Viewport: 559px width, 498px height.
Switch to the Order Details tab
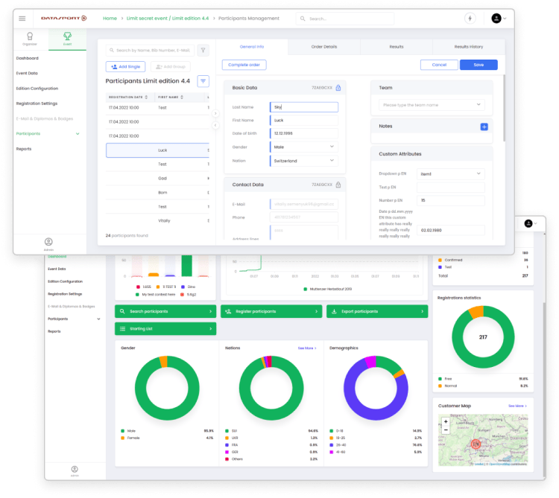[x=323, y=46]
